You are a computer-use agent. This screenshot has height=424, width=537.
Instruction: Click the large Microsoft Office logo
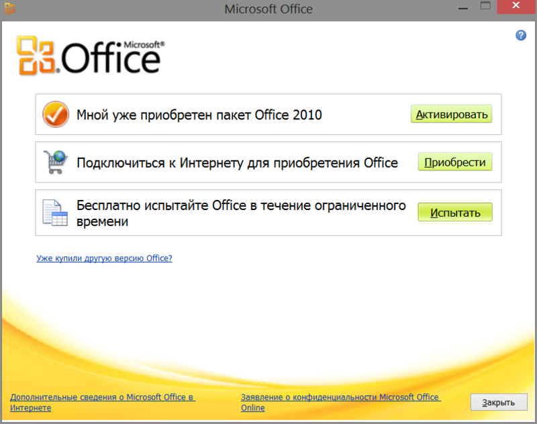click(91, 56)
